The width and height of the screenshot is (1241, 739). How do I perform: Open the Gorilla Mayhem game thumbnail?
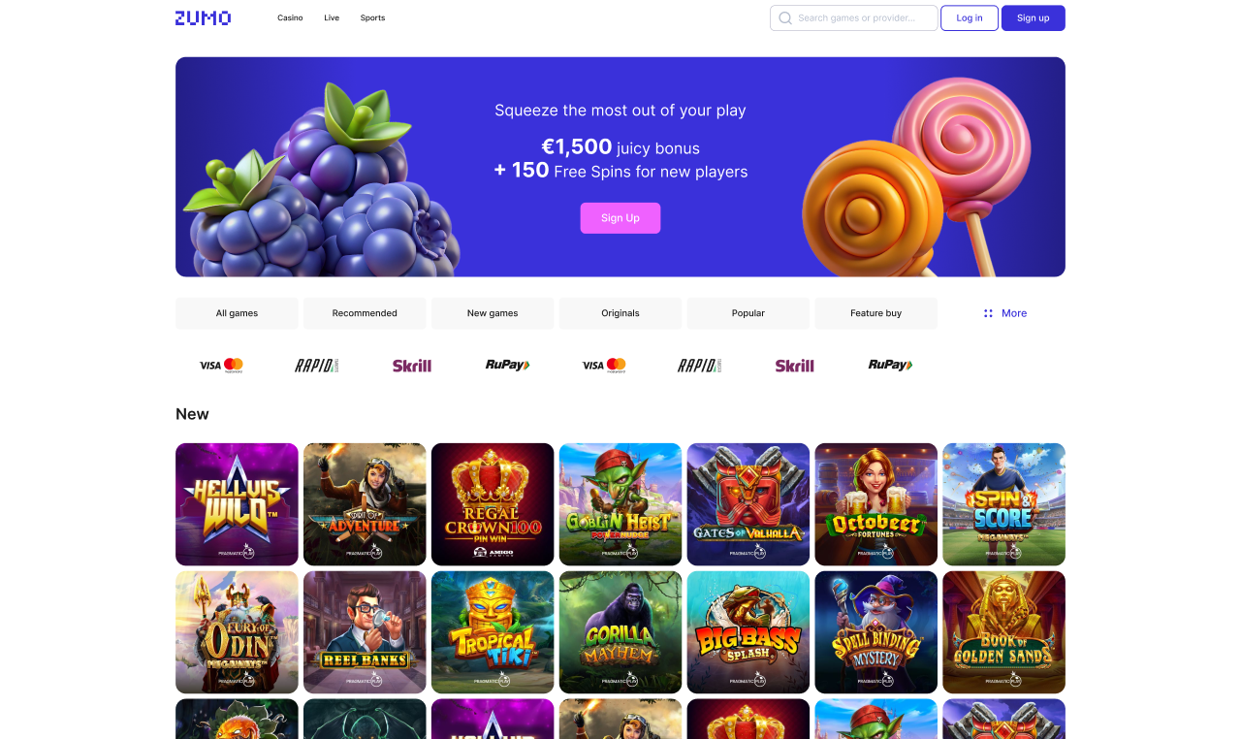click(620, 632)
